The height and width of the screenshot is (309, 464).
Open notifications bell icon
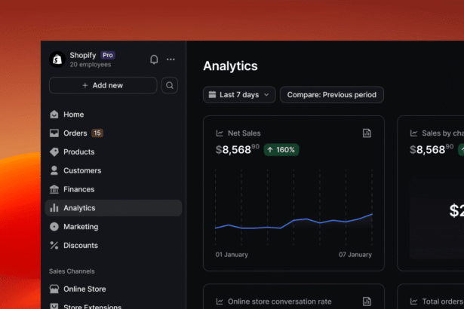[154, 60]
